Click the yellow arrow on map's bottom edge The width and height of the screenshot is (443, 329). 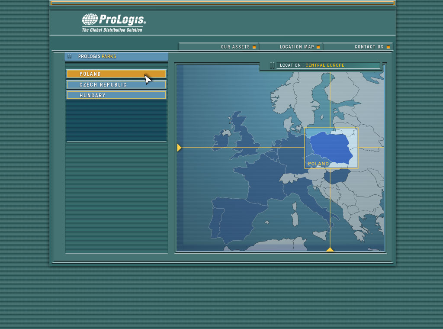(330, 249)
